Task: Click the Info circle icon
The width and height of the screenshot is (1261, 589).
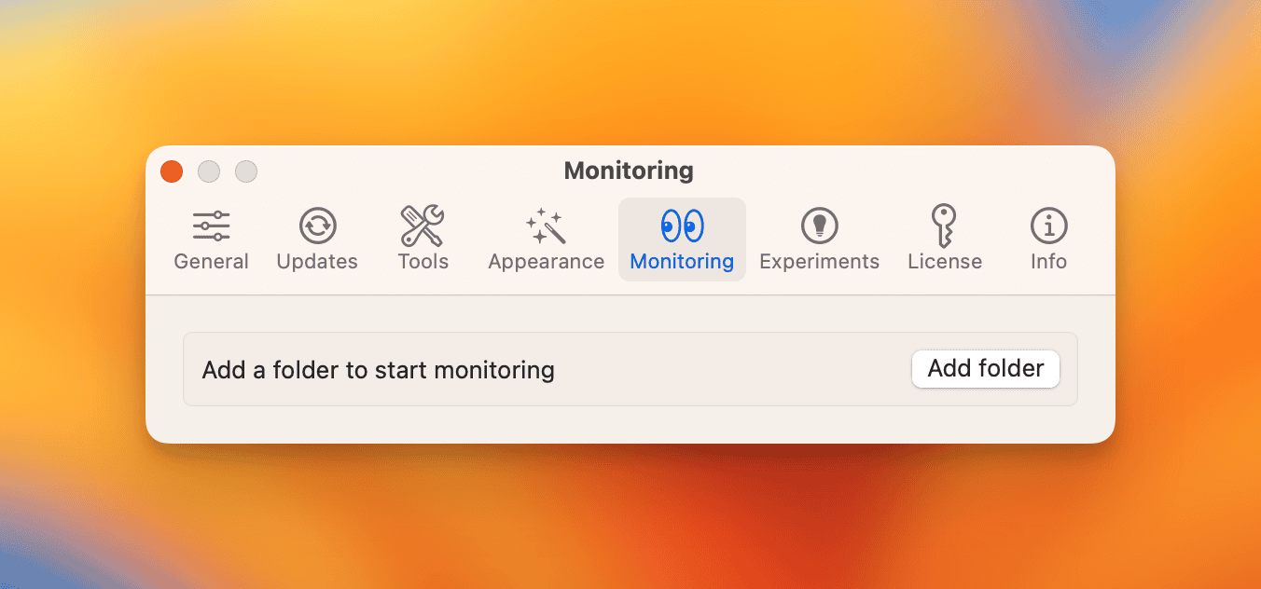Action: (1048, 226)
